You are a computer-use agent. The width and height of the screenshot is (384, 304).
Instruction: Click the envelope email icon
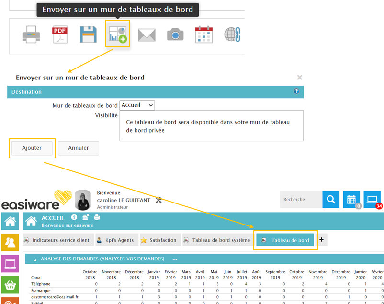tap(147, 34)
